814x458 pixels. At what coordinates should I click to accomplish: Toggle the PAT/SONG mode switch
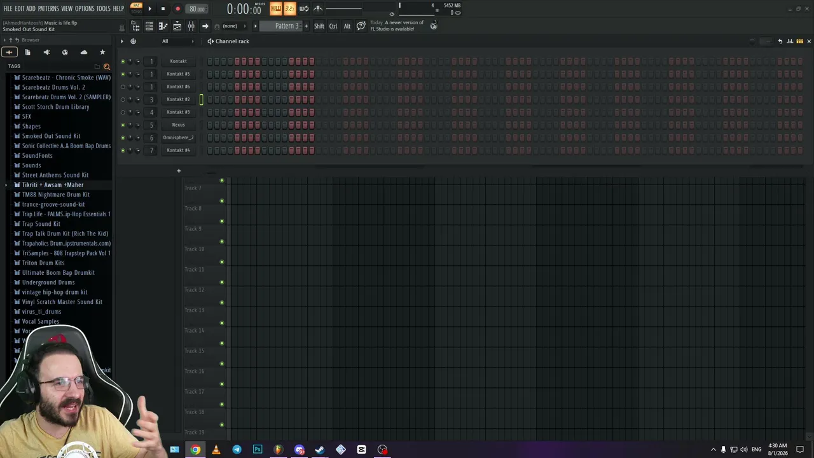click(136, 8)
